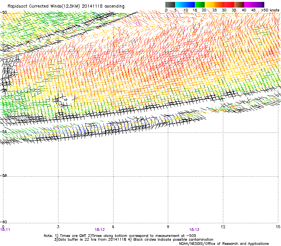Click the cyan 5-10 knots legend swatch
281x246 pixels.
tap(180, 5)
